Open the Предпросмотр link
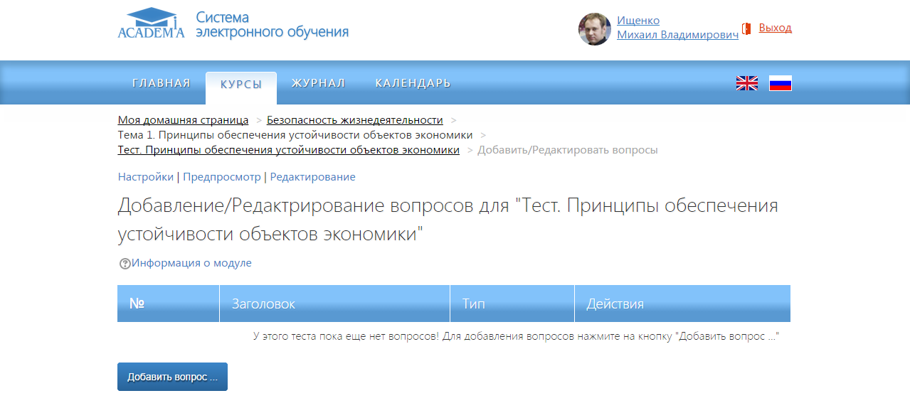 (x=222, y=177)
